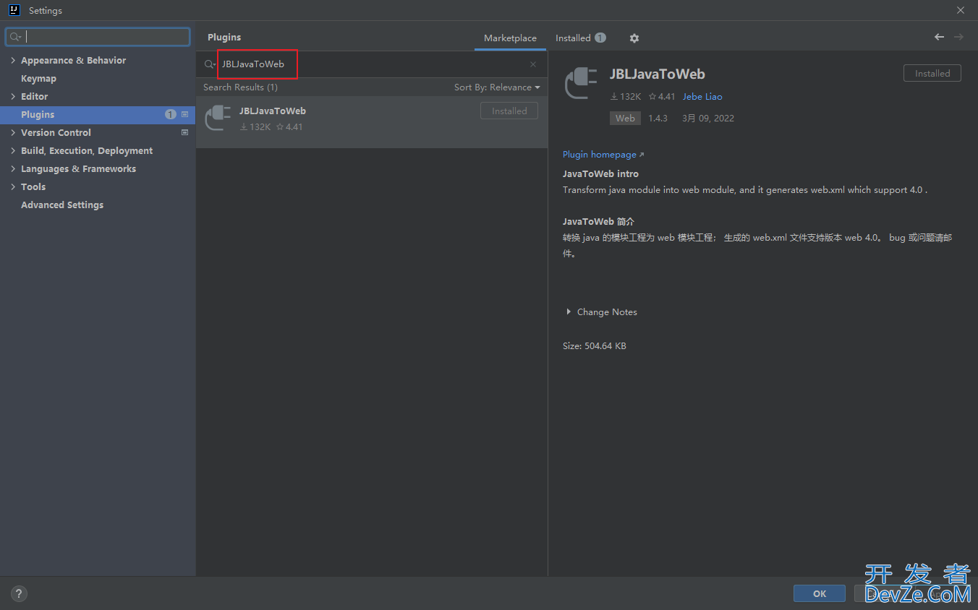978x610 pixels.
Task: Clear the plugin search with the X icon
Action: tap(533, 64)
